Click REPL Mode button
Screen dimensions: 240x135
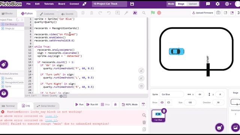[129, 105]
